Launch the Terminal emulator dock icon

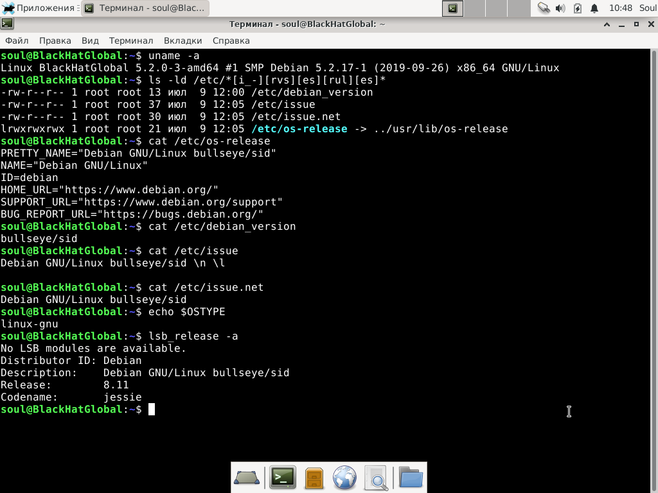pyautogui.click(x=283, y=478)
